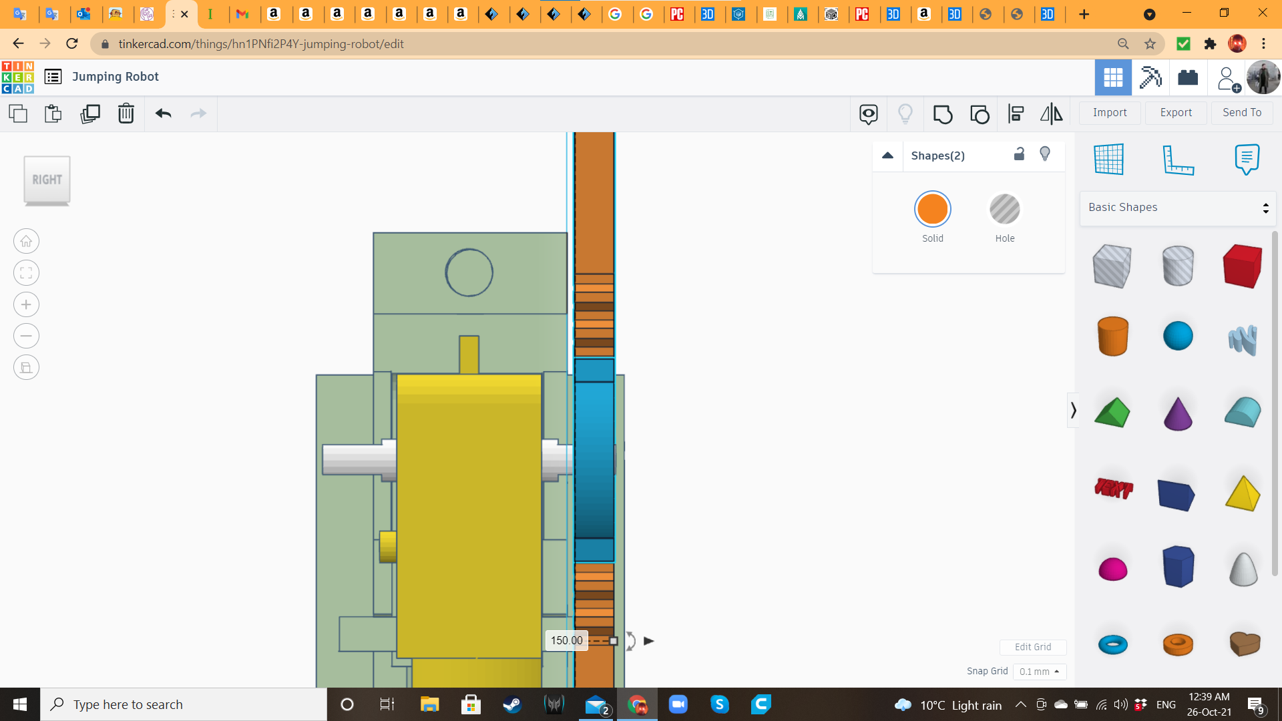
Task: Open the Basic Shapes category dropdown
Action: point(1178,208)
